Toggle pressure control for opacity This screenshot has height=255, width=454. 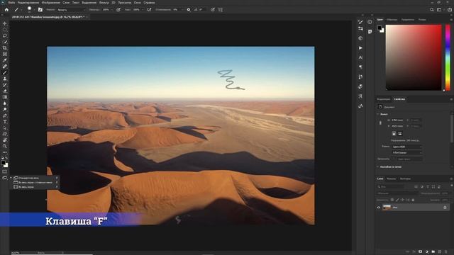[118, 9]
